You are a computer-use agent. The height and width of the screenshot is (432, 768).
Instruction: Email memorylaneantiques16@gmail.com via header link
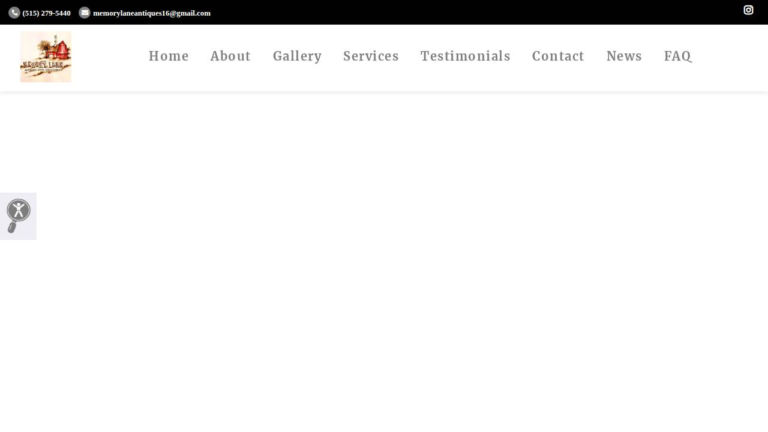coord(152,13)
